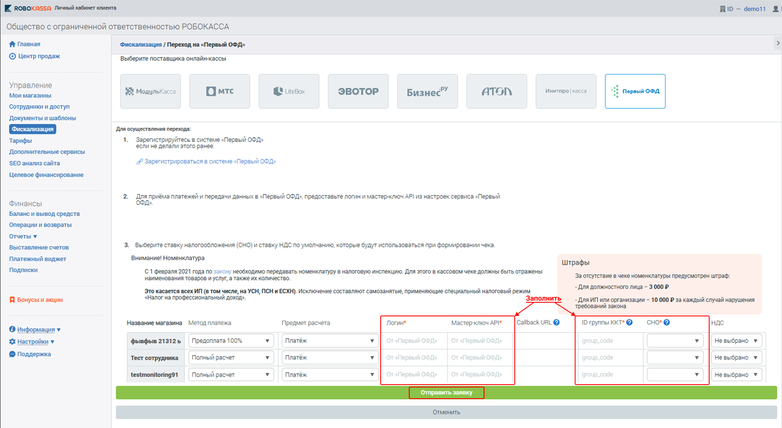782x428 pixels.
Task: Open НДС dropdown for testmonitoring91 row
Action: point(736,375)
